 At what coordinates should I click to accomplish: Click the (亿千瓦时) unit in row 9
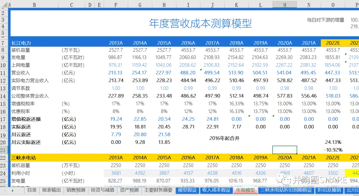[x=73, y=57]
